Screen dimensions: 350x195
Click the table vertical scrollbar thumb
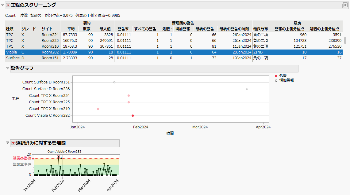[x=345, y=40]
